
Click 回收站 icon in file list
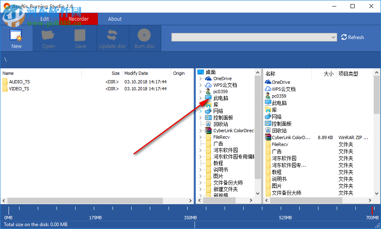268,131
